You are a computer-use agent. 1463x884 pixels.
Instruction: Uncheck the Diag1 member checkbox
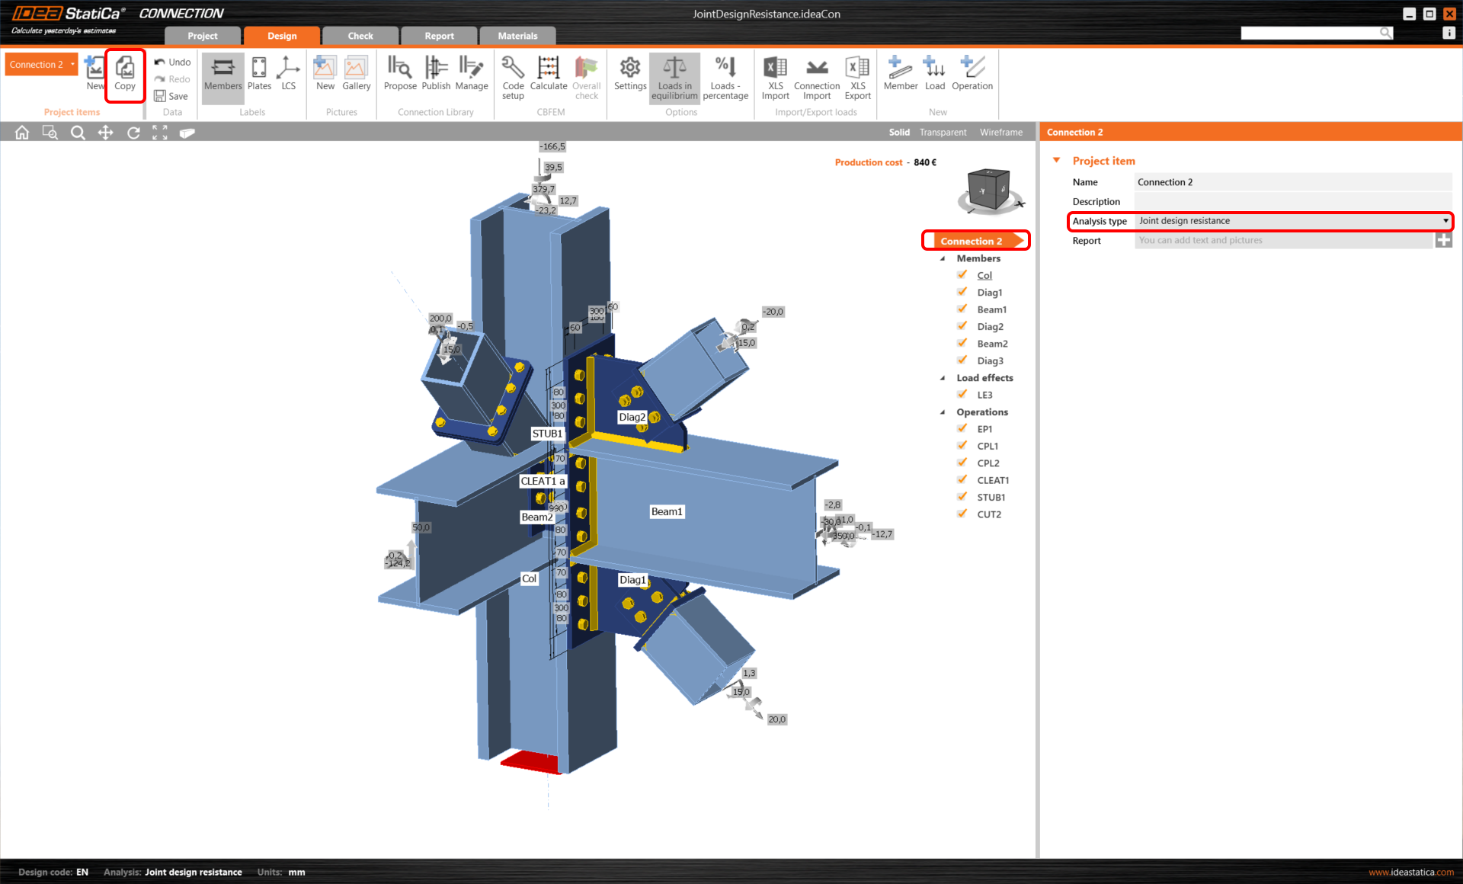click(x=962, y=292)
